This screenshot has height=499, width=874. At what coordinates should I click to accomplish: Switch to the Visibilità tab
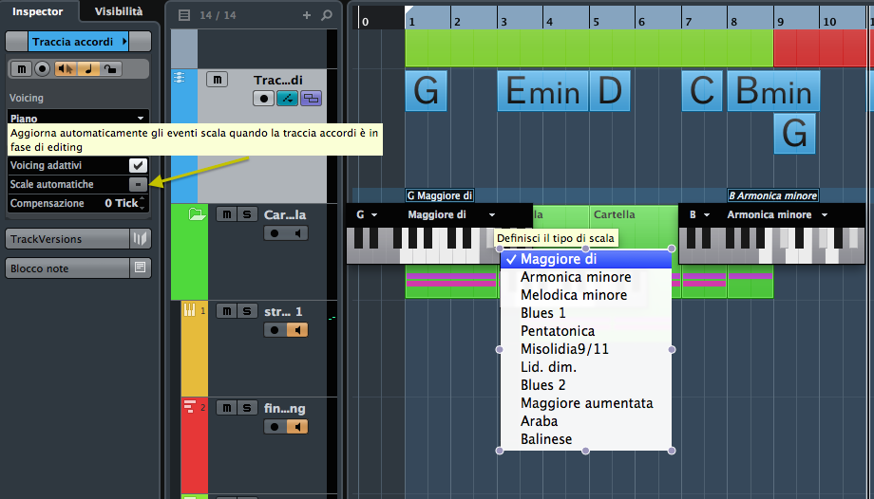point(118,11)
